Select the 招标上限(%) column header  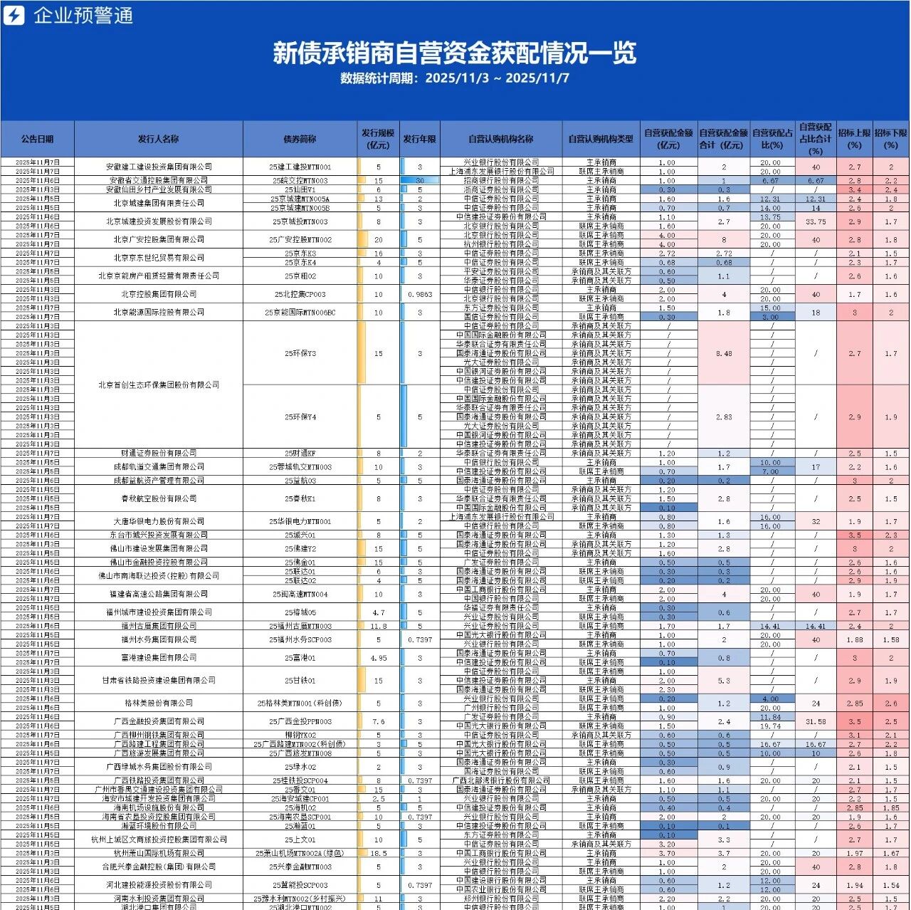coord(854,139)
